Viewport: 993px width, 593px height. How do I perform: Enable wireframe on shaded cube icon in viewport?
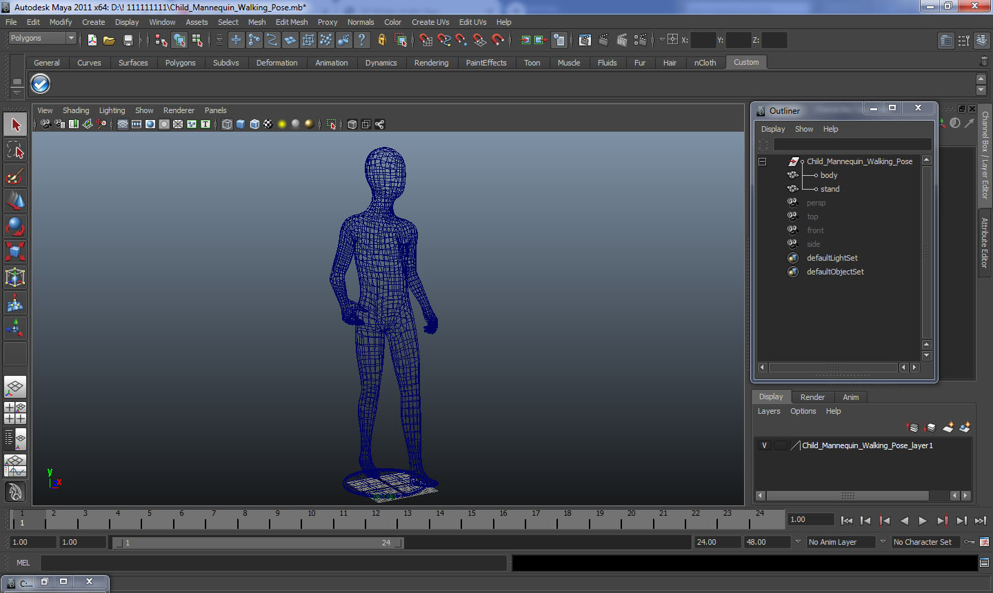(254, 124)
